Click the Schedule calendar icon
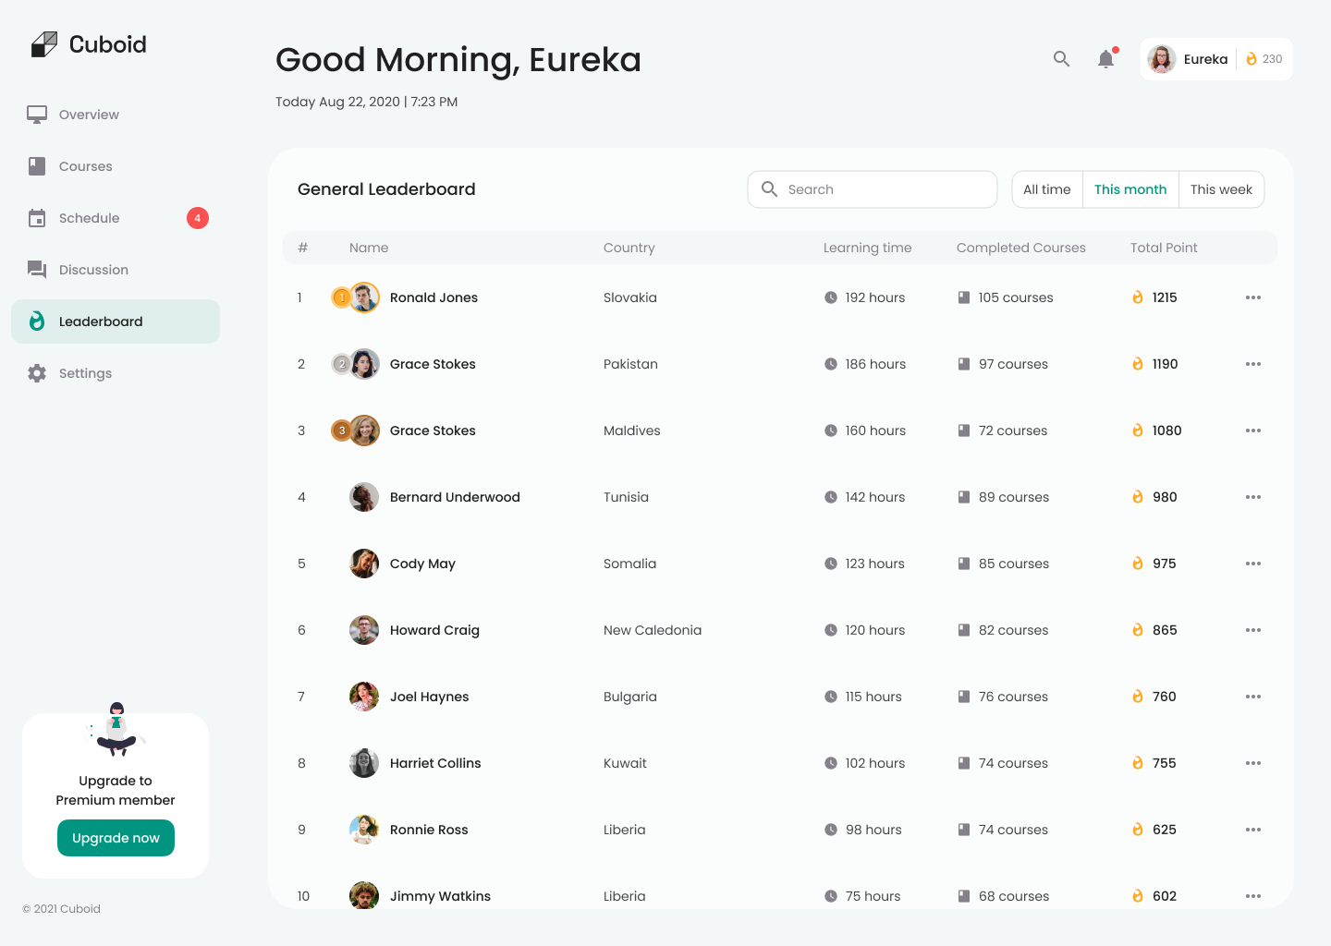Screen dimensions: 1331x946 click(37, 218)
